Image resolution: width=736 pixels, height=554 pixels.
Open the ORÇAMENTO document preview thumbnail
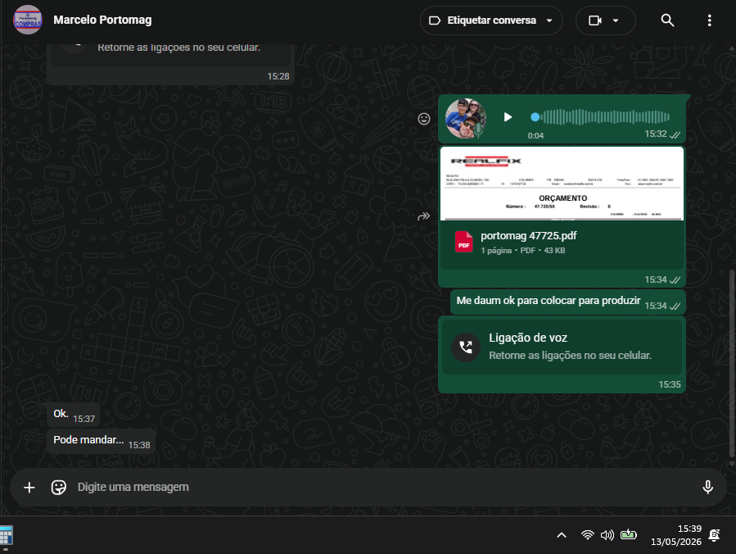(x=562, y=184)
